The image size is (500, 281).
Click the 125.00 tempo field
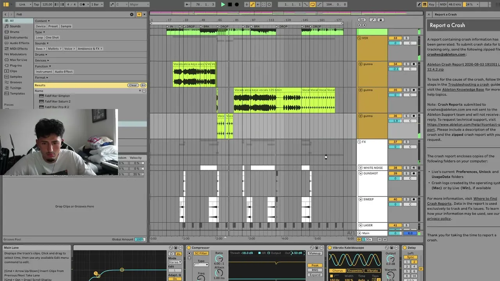[47, 4]
